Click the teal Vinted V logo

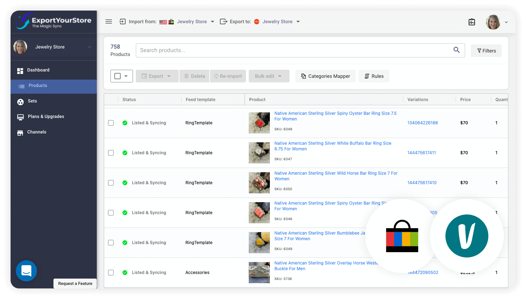coord(467,236)
